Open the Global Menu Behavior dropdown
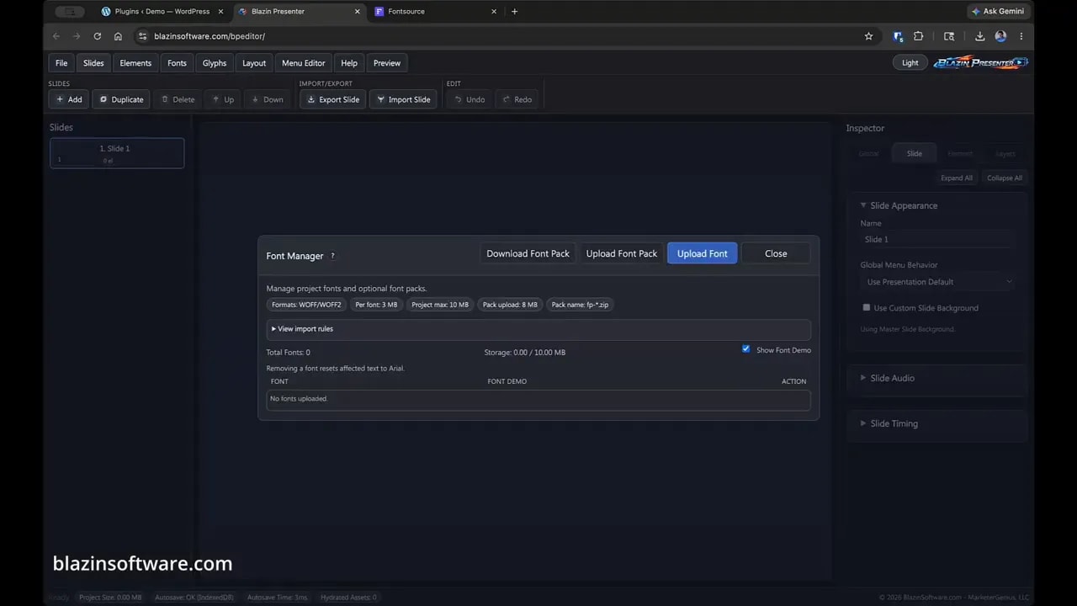The image size is (1077, 606). pos(938,282)
